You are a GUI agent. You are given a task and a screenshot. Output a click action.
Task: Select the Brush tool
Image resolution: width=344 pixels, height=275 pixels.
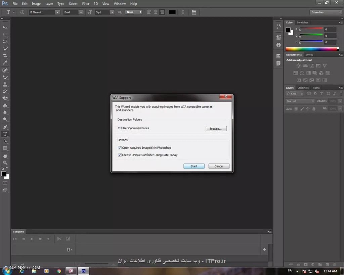5,78
